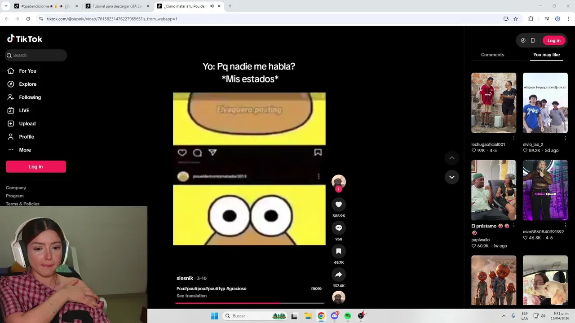This screenshot has height=323, width=575.
Task: Go to previous video with up arrow
Action: [x=452, y=158]
